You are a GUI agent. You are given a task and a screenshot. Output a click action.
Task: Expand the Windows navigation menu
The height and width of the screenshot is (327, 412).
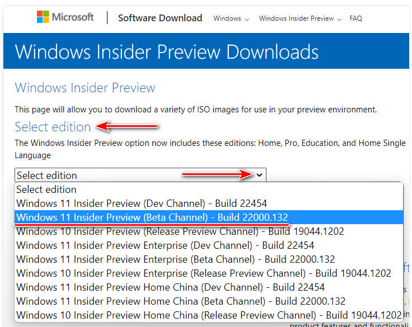coord(231,18)
